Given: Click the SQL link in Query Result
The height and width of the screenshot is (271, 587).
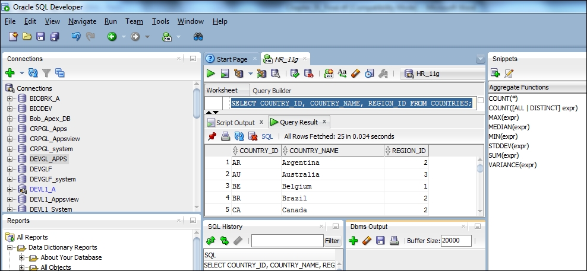Looking at the screenshot, I should pos(267,137).
